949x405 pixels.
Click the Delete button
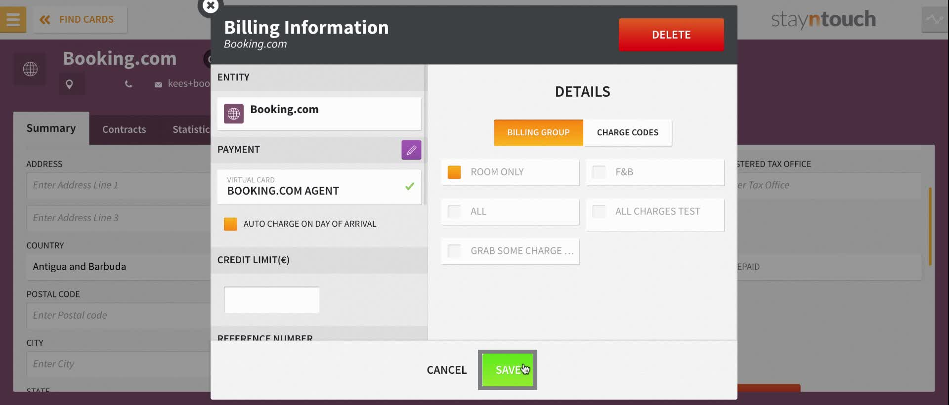671,35
